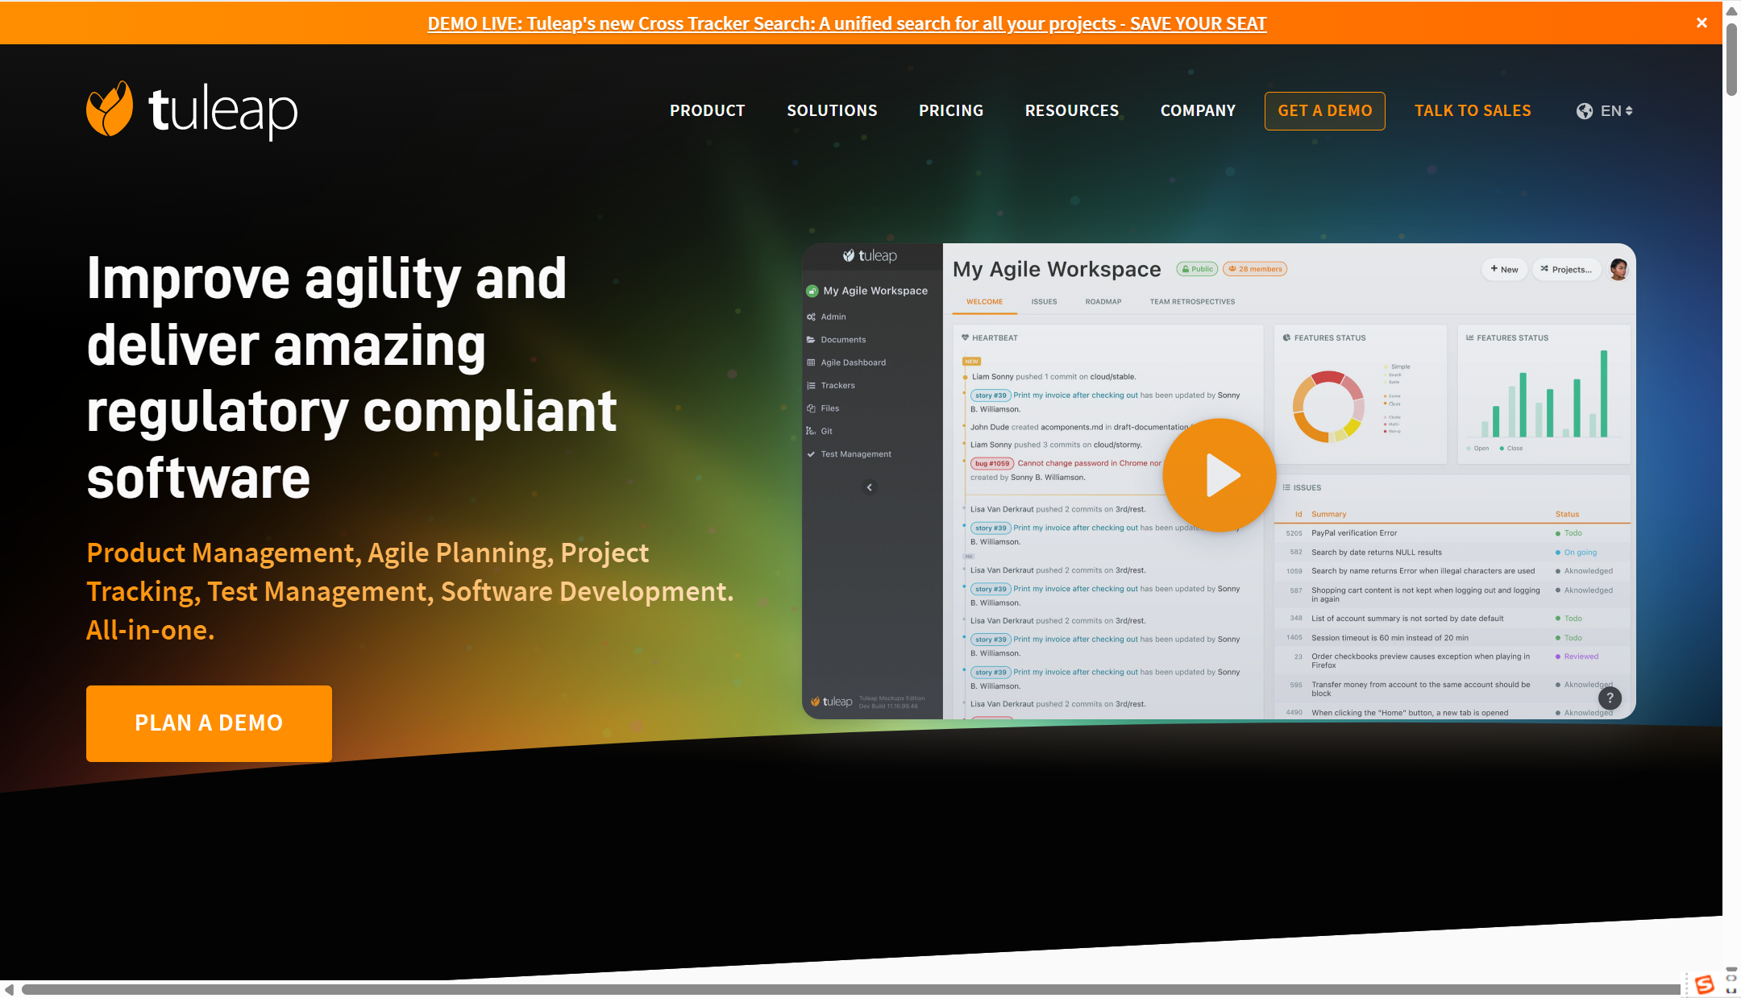Open the PRODUCT menu
Image resolution: width=1741 pixels, height=998 pixels.
tap(707, 111)
